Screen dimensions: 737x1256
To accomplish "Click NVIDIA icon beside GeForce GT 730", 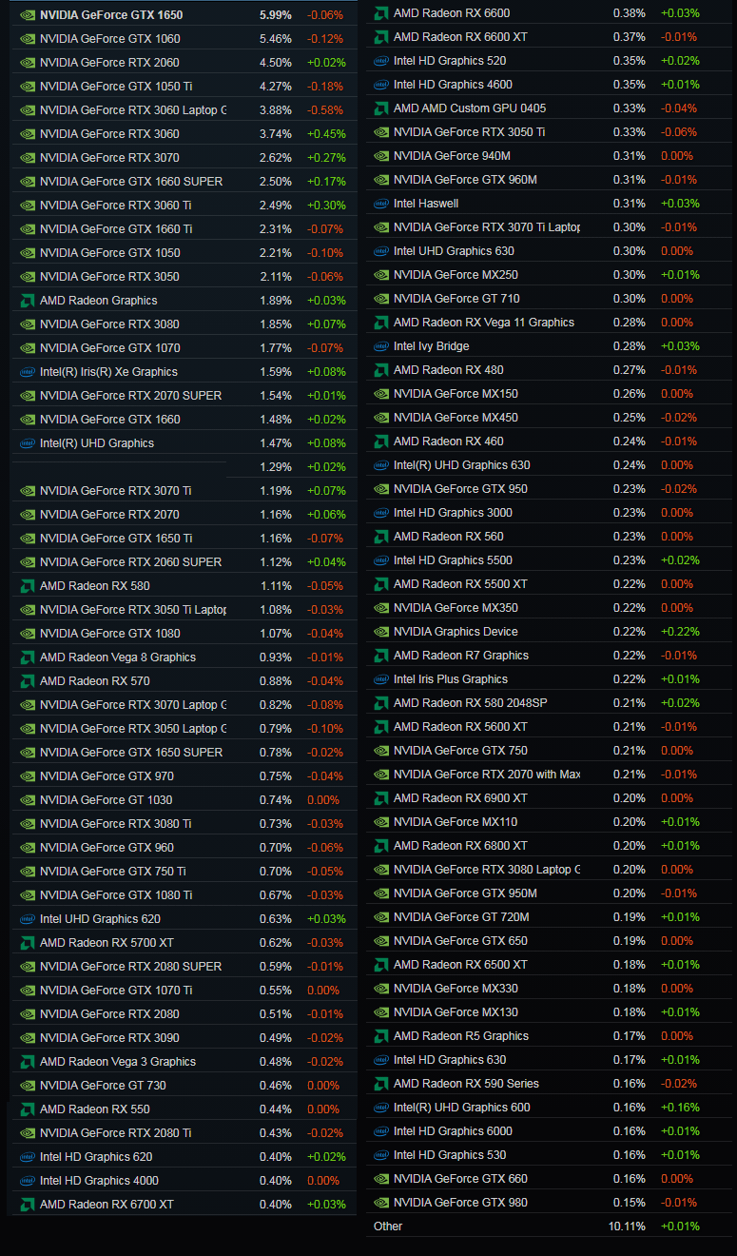I will click(x=28, y=1086).
